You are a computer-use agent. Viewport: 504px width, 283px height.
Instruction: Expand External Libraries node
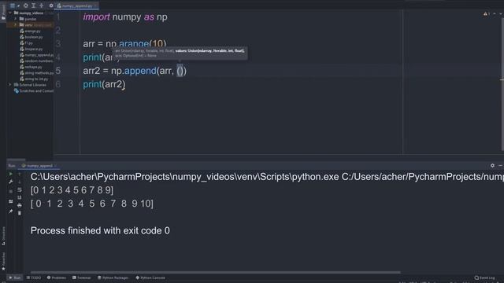tap(10, 85)
